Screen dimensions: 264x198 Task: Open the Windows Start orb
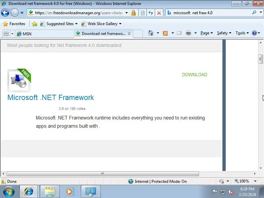tap(9, 191)
